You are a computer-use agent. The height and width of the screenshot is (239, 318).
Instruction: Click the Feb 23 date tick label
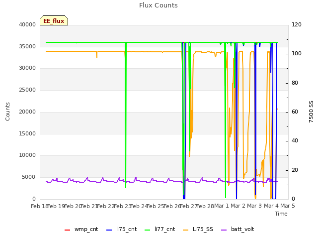[122, 206]
